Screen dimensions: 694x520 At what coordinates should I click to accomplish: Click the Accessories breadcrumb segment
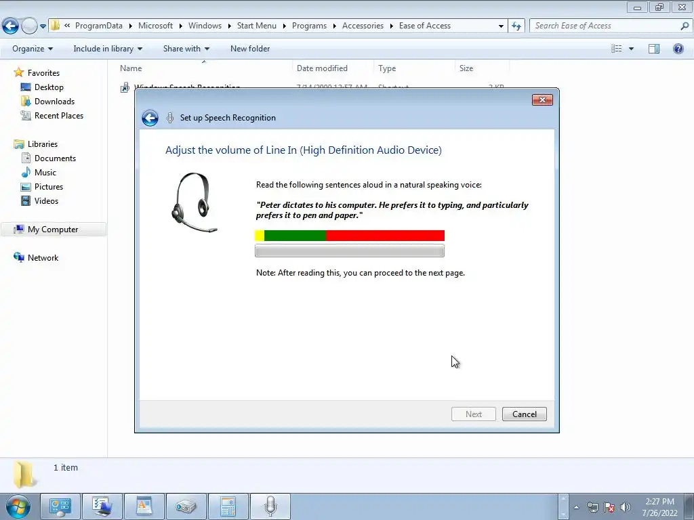click(x=363, y=26)
